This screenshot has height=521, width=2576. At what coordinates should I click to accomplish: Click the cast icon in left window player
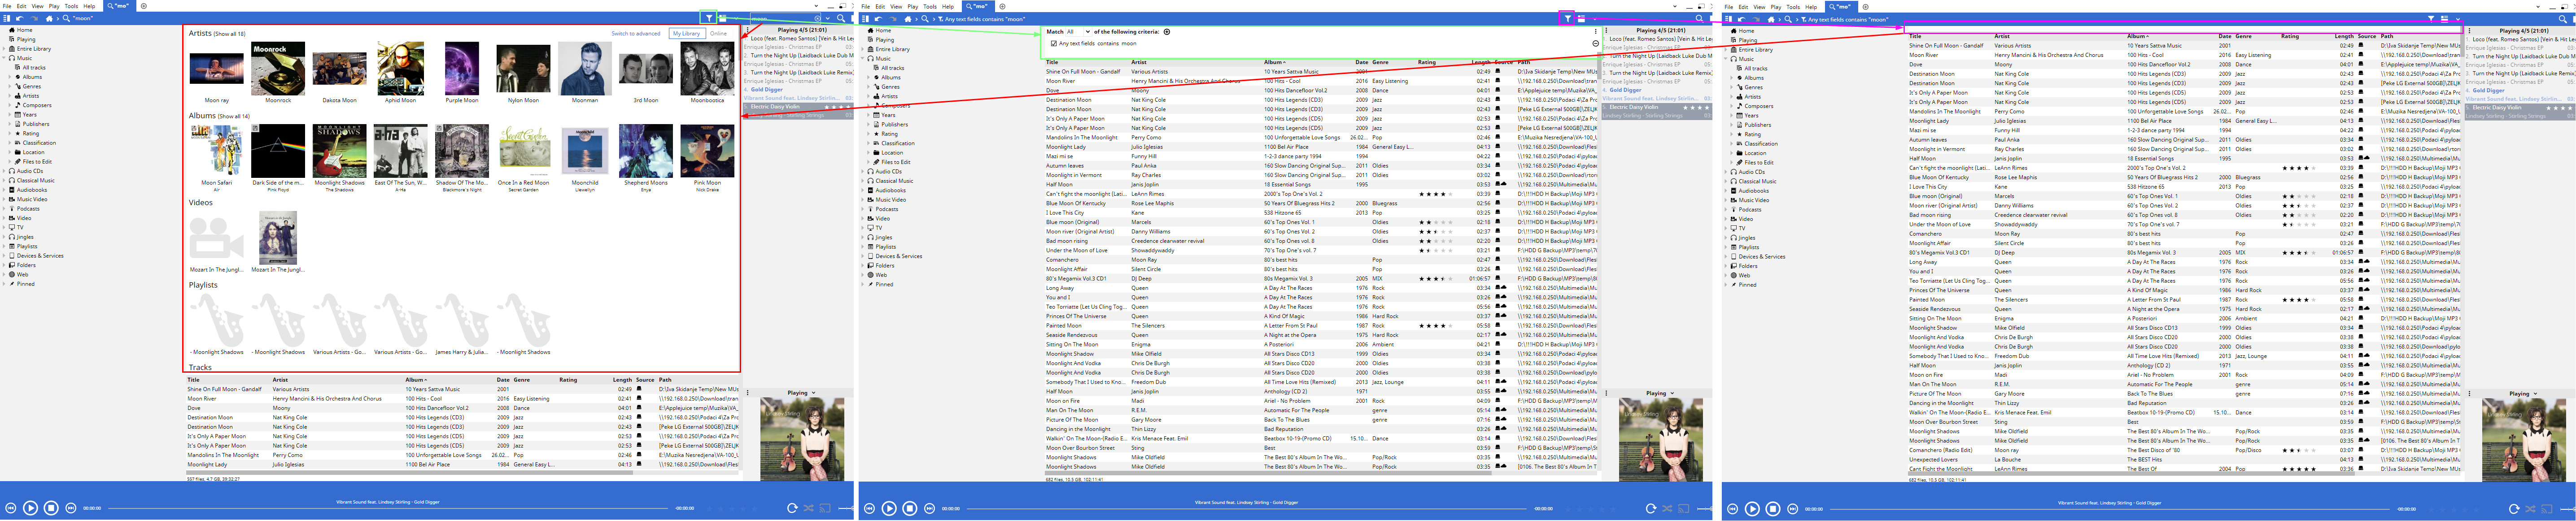click(825, 508)
